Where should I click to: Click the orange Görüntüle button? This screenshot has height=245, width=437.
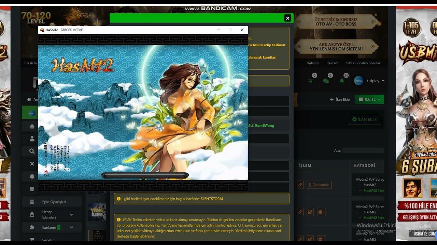pyautogui.click(x=319, y=185)
